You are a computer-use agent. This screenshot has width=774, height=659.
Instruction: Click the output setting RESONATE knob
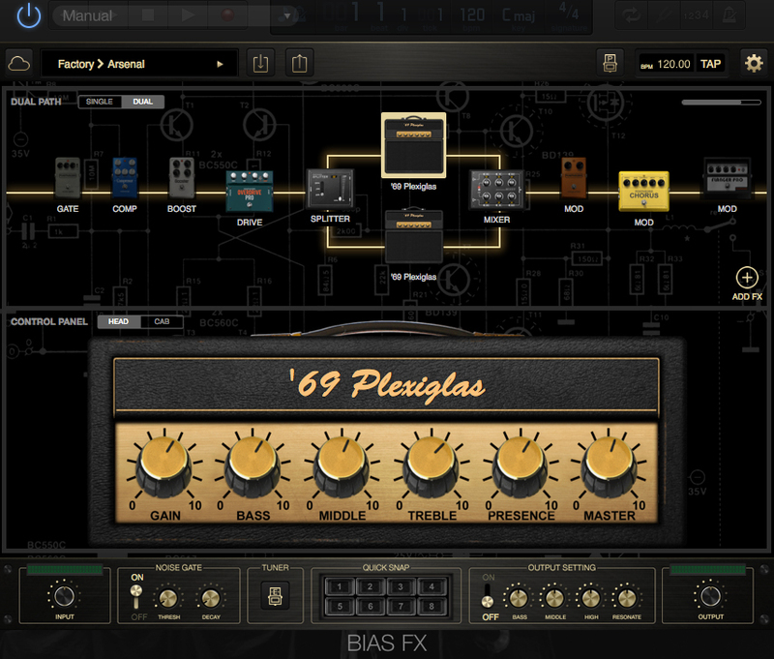pos(627,598)
